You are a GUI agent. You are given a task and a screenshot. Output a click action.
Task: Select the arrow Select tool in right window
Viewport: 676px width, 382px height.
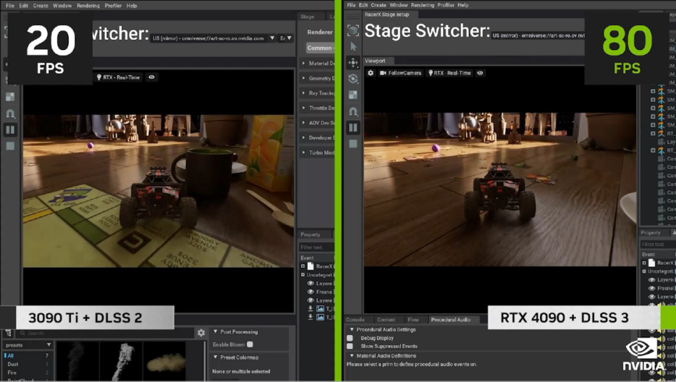click(x=354, y=46)
